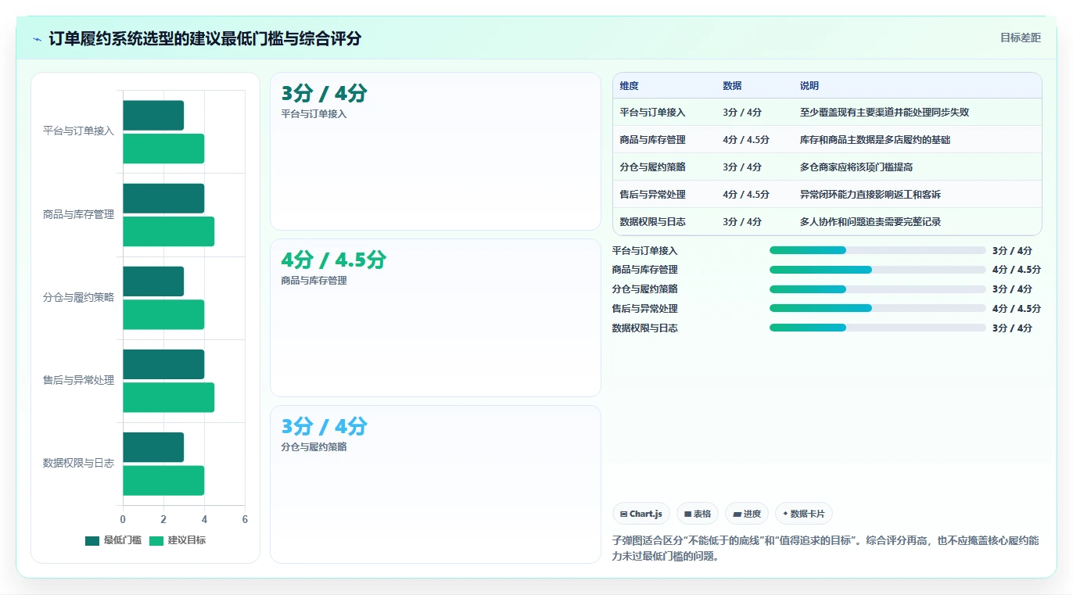Image resolution: width=1073 pixels, height=595 pixels.
Task: Click the 数据权限与日志 progress bar
Action: coord(877,328)
